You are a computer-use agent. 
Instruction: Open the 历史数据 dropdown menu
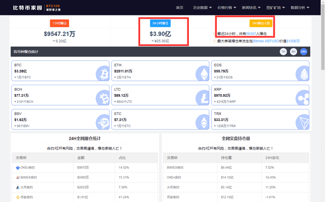202,8
